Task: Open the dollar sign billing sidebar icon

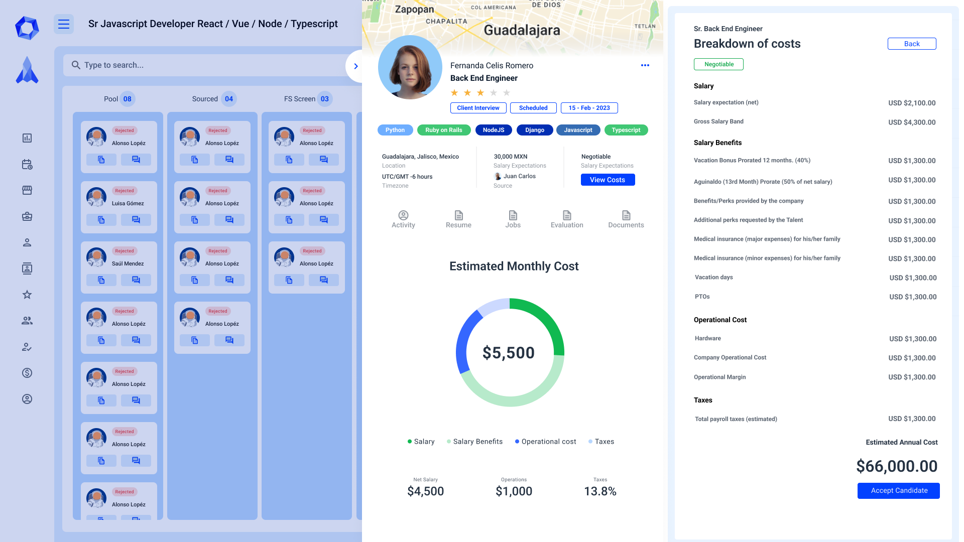Action: tap(27, 373)
